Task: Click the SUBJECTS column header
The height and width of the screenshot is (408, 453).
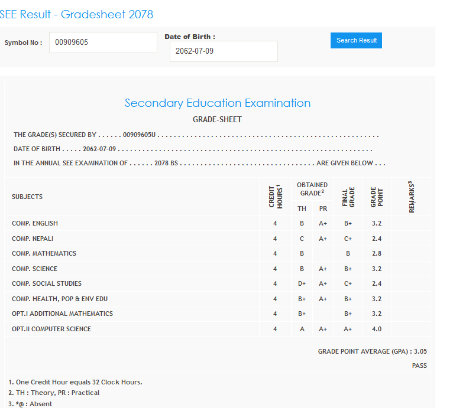Action: pyautogui.click(x=27, y=197)
